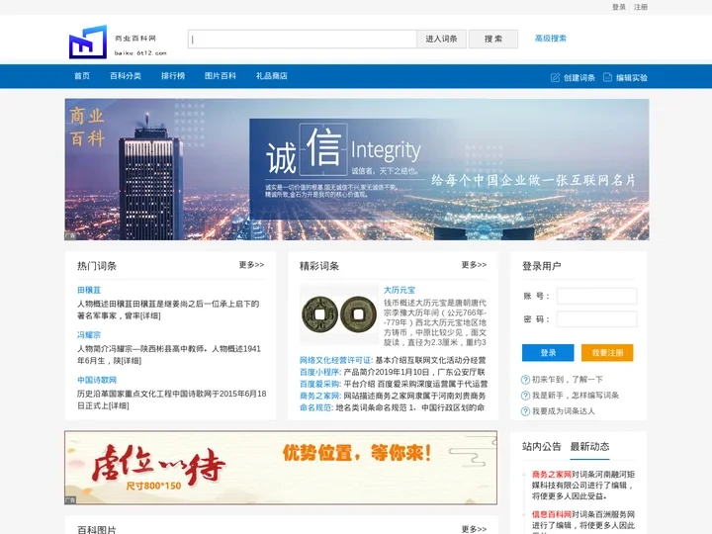Open 图片百科 in the navigation bar

(221, 76)
